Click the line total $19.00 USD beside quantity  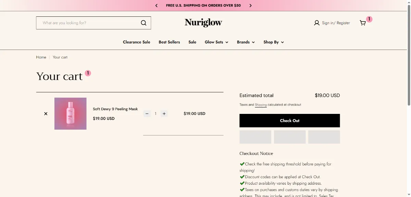195,114
